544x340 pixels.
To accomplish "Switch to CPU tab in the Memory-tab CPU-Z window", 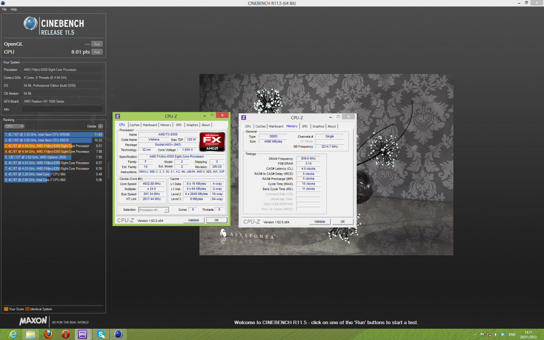I will pos(248,126).
